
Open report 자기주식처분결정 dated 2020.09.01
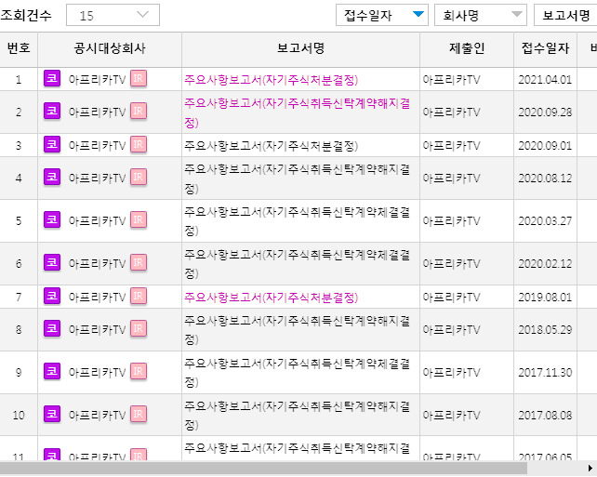point(272,145)
